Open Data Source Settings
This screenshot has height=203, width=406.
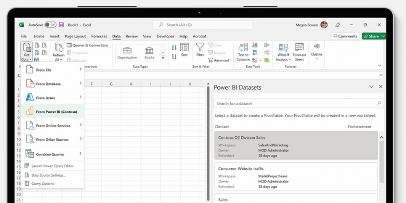click(x=52, y=175)
